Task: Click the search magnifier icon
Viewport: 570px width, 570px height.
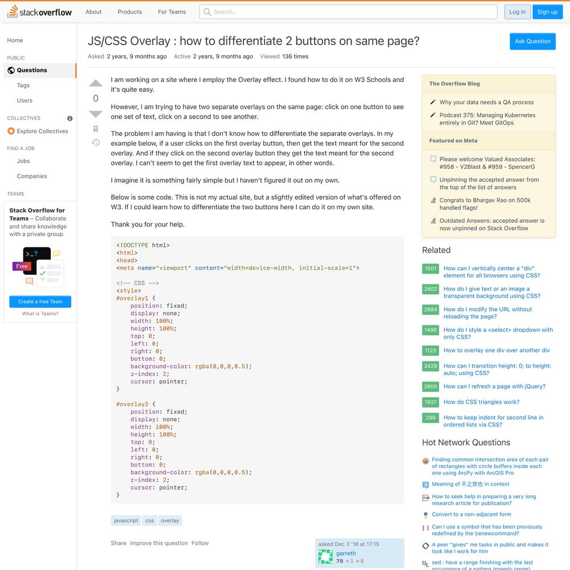Action: point(207,12)
